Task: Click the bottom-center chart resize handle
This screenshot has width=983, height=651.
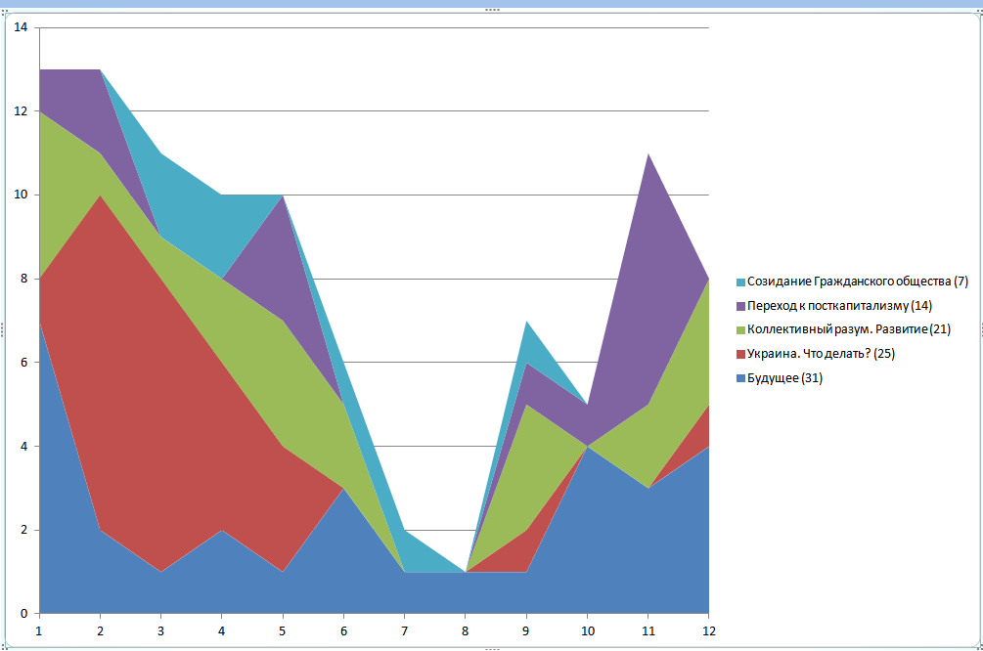Action: point(491,647)
